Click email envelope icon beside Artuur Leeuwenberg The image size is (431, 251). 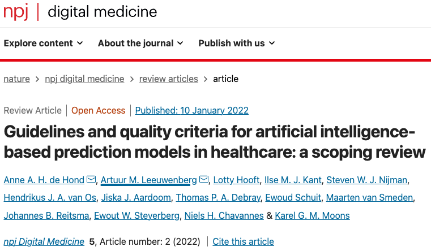[x=204, y=180]
